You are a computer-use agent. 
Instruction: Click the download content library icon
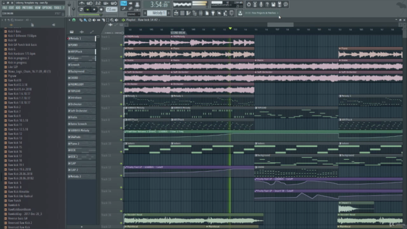[240, 13]
